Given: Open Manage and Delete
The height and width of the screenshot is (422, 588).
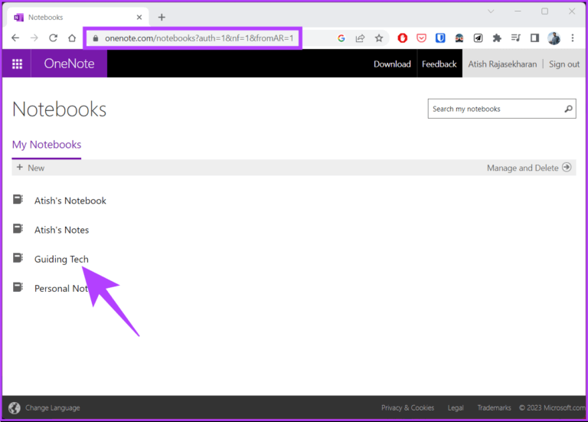Looking at the screenshot, I should pyautogui.click(x=529, y=168).
